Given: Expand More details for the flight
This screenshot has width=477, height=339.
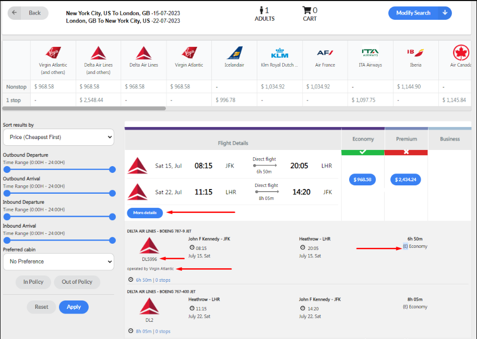Looking at the screenshot, I should tap(145, 213).
